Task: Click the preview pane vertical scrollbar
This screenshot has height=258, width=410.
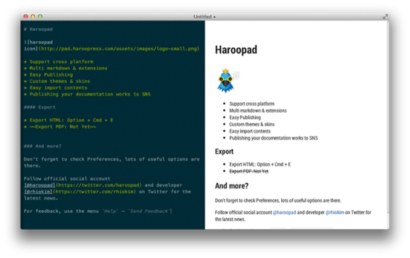Action: pyautogui.click(x=388, y=117)
